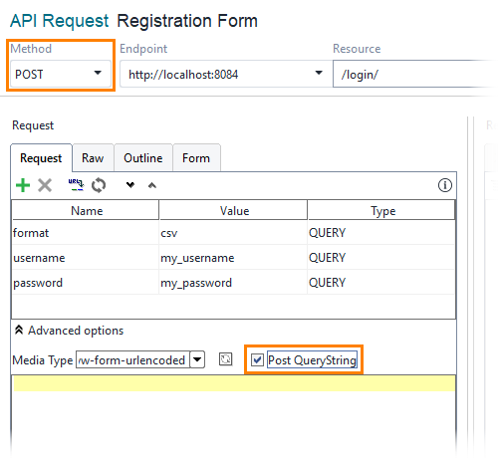499x459 pixels.
Task: Move parameter up with up arrow icon
Action: point(152,185)
